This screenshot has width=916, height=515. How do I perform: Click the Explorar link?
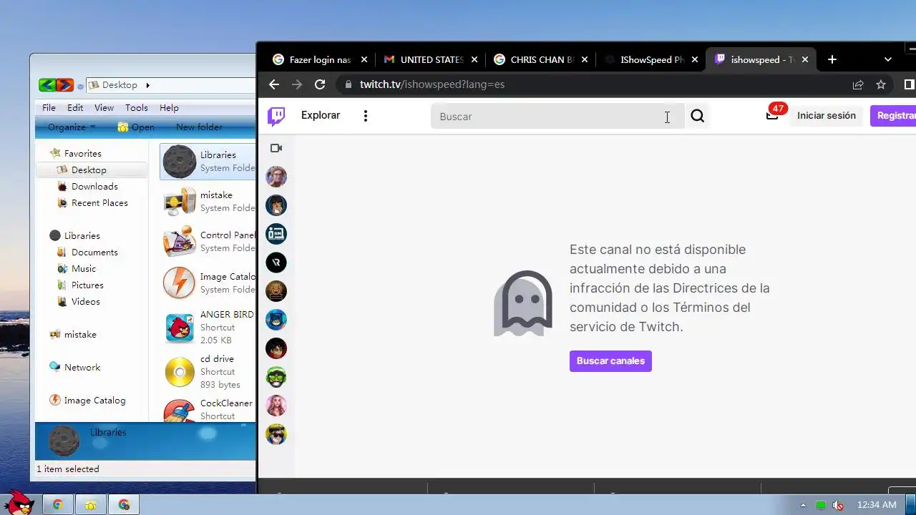coord(321,115)
